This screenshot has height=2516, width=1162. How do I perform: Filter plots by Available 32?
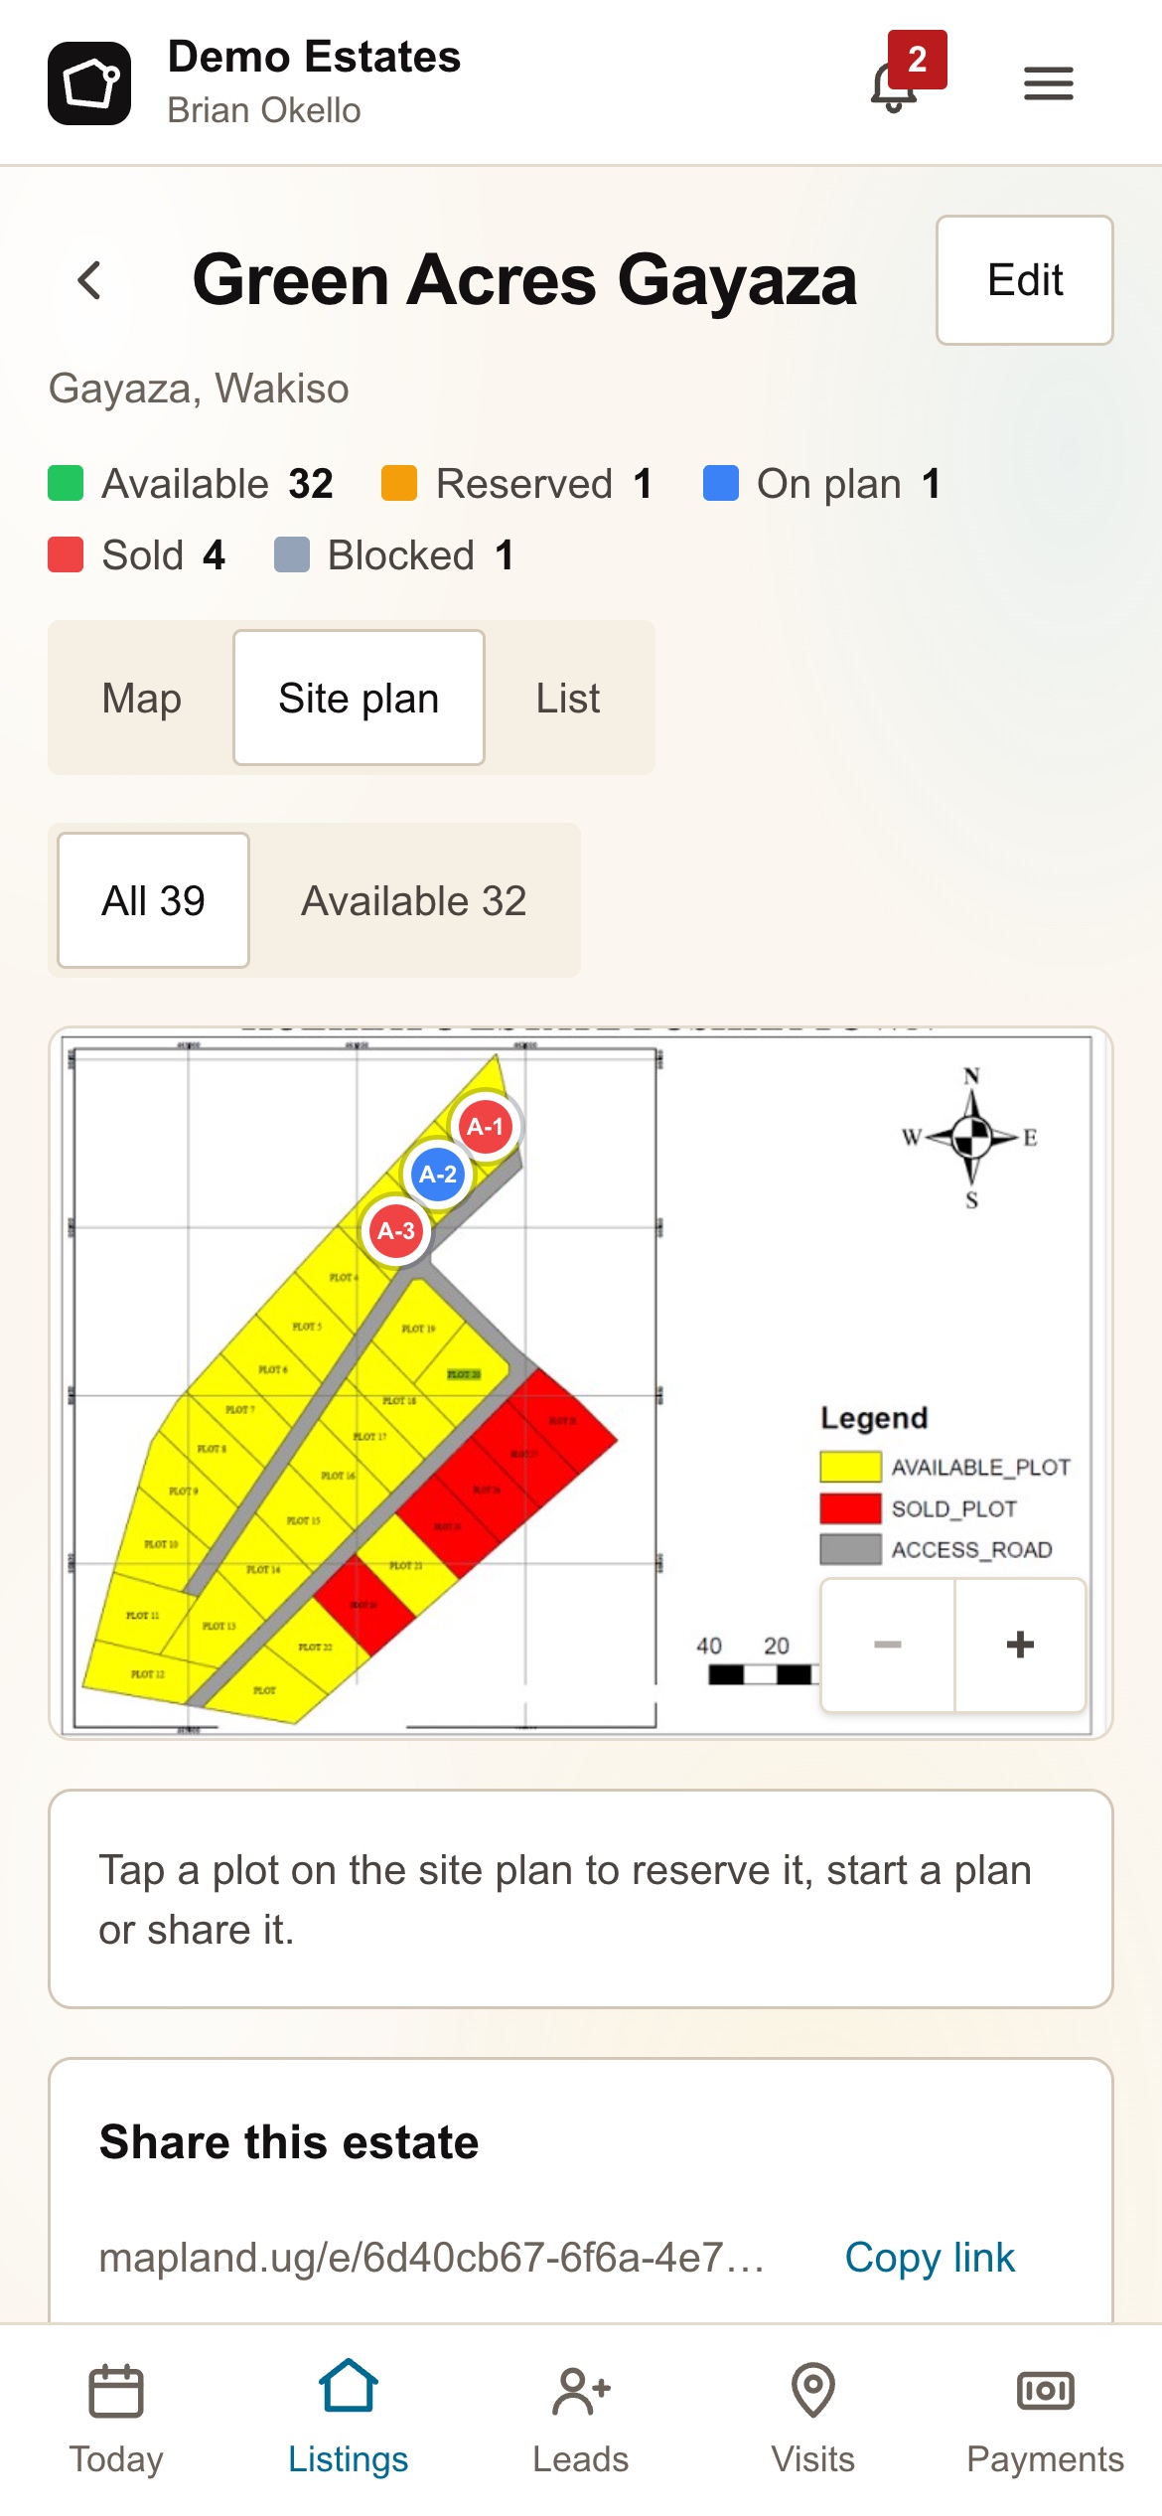click(x=414, y=900)
